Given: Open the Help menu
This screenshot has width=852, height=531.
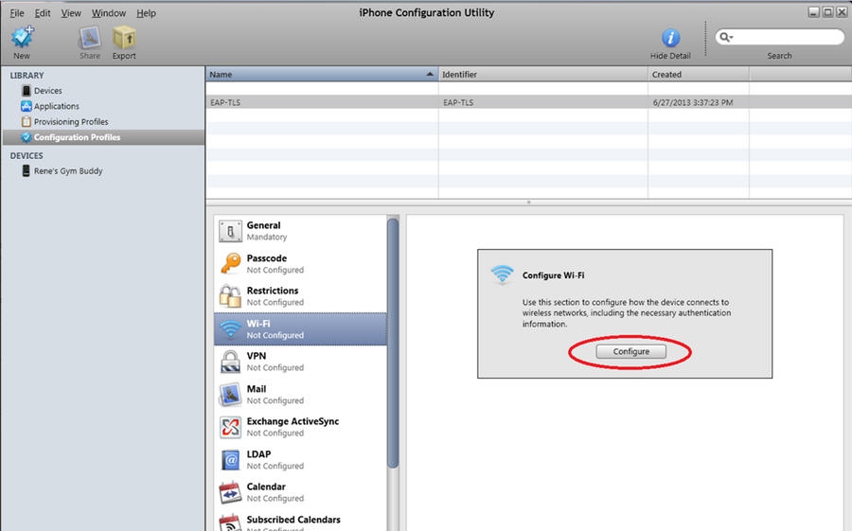Looking at the screenshot, I should 146,13.
